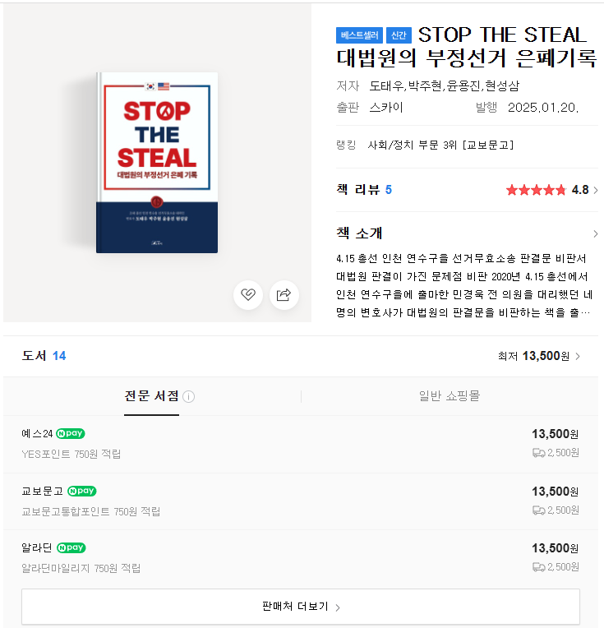Click 판매처 더보기 button
Screen dimensions: 604x628
tap(301, 607)
